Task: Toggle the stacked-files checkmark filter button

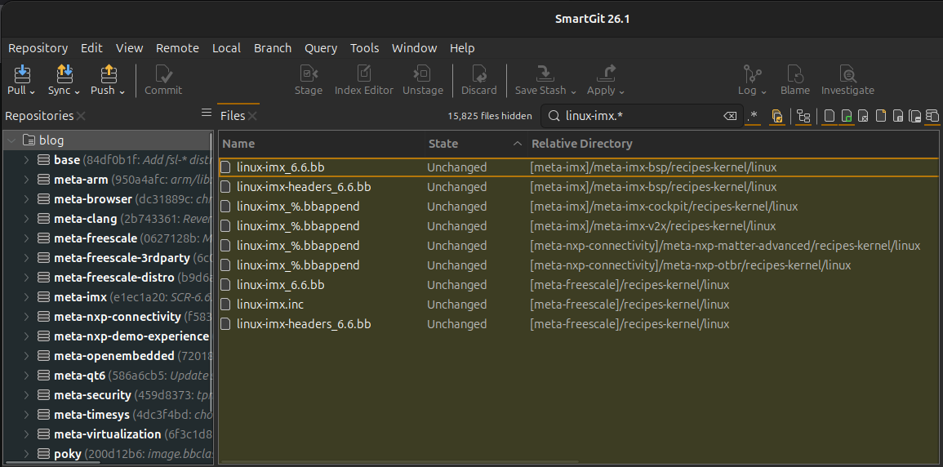Action: coord(777,116)
